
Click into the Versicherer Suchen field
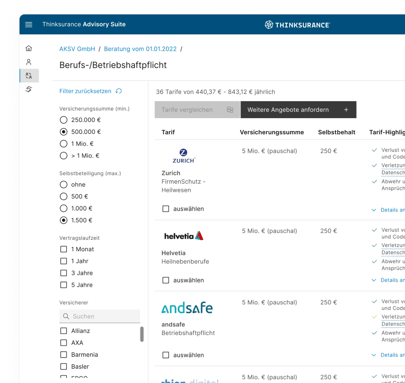100,316
